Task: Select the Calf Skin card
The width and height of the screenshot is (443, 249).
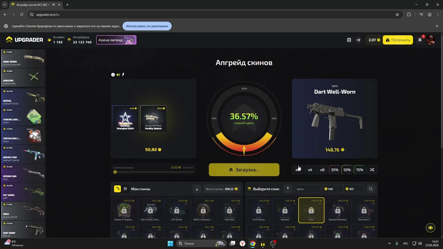Action: (229, 210)
